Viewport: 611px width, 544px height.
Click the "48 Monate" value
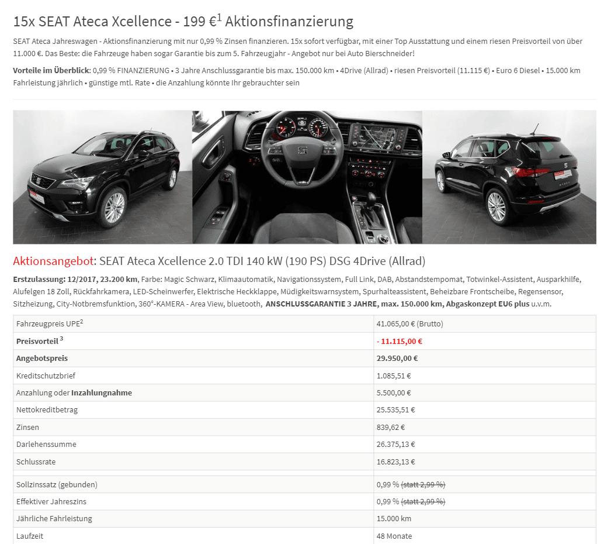coord(394,536)
